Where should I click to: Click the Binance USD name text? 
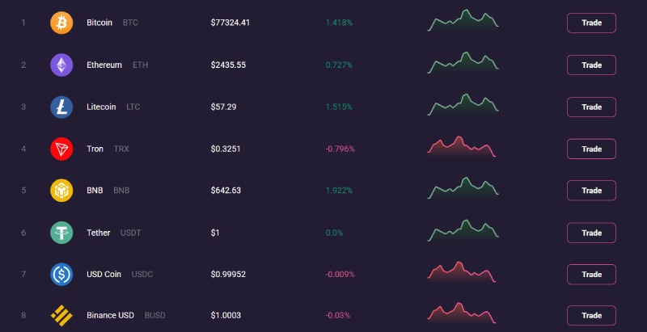pos(110,315)
